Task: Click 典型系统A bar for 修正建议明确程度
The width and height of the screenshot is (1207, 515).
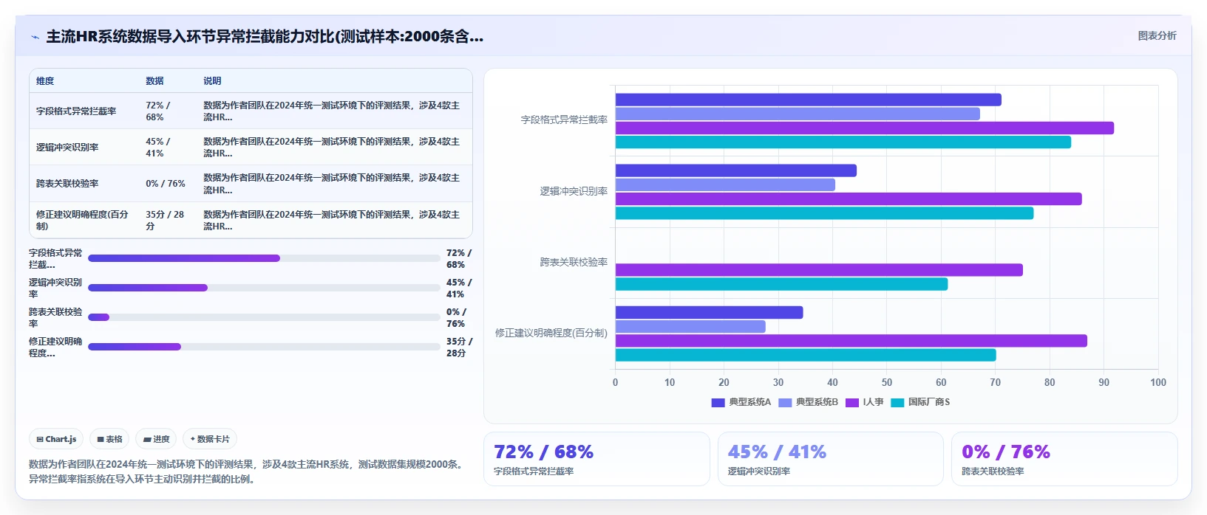Action: point(709,312)
